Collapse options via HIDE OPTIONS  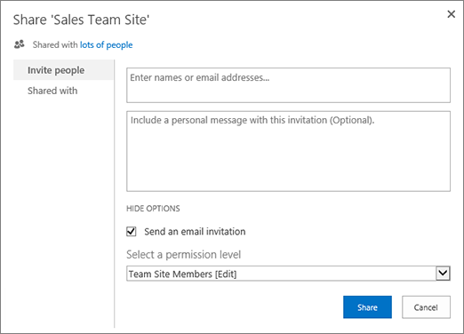coord(153,209)
